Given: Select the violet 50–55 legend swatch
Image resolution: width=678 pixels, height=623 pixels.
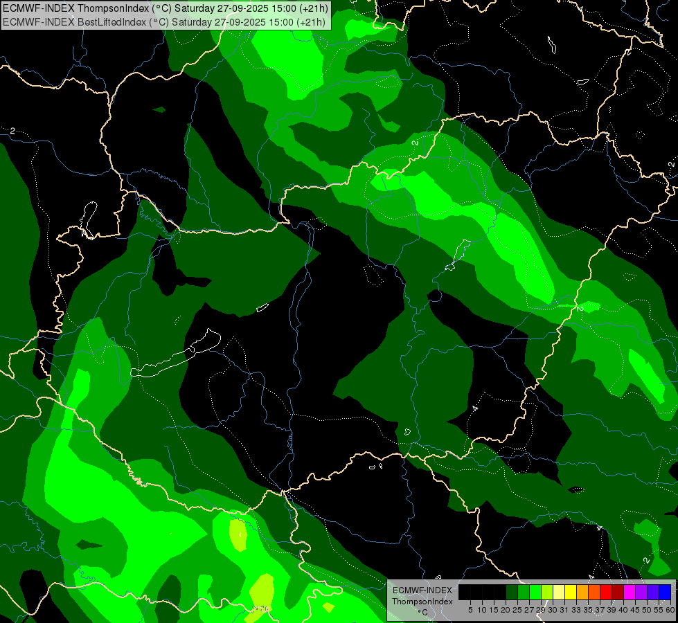Looking at the screenshot, I should tap(653, 592).
